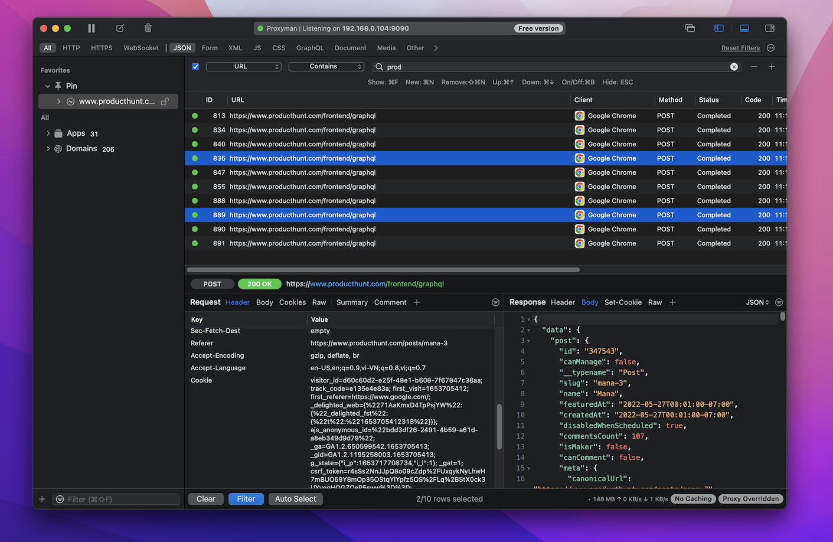The height and width of the screenshot is (542, 833).
Task: Toggle the Proxy Overridden status pill
Action: (751, 499)
